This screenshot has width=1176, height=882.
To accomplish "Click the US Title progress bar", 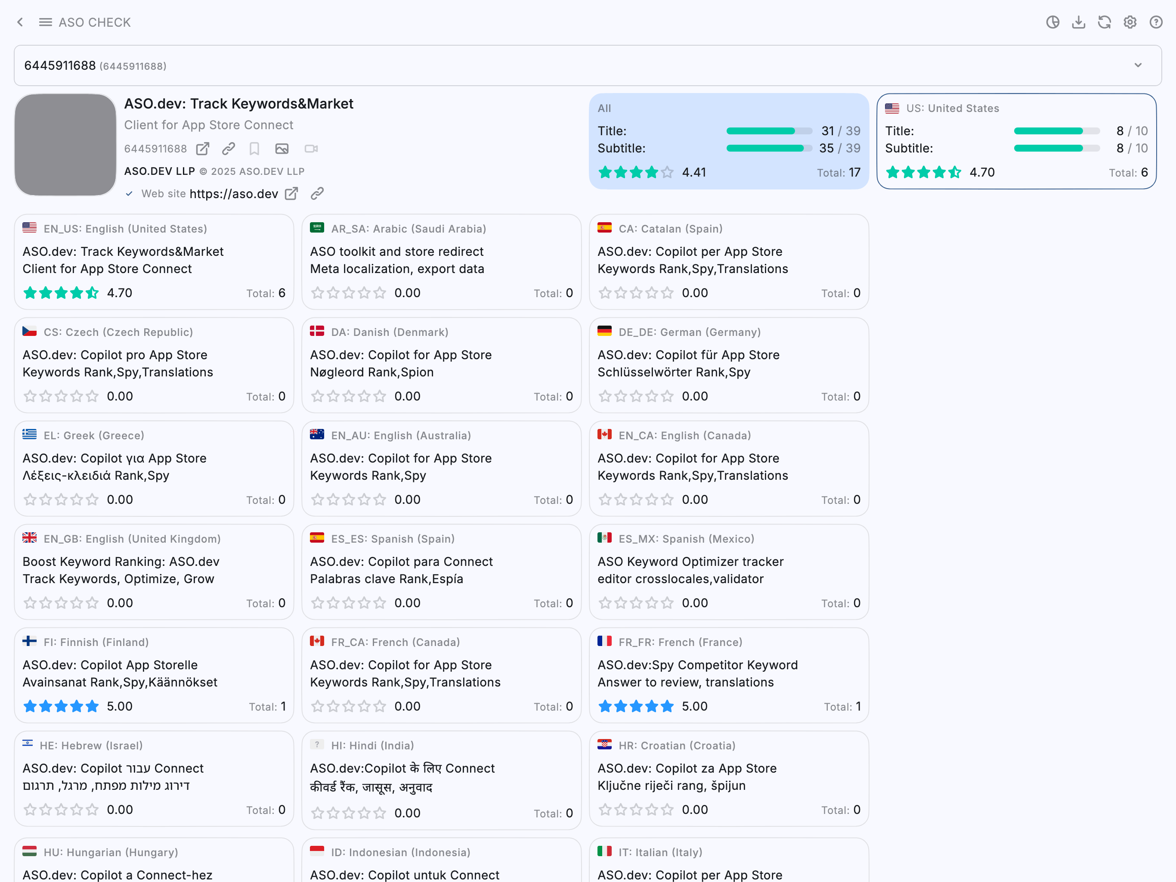I will coord(1056,131).
